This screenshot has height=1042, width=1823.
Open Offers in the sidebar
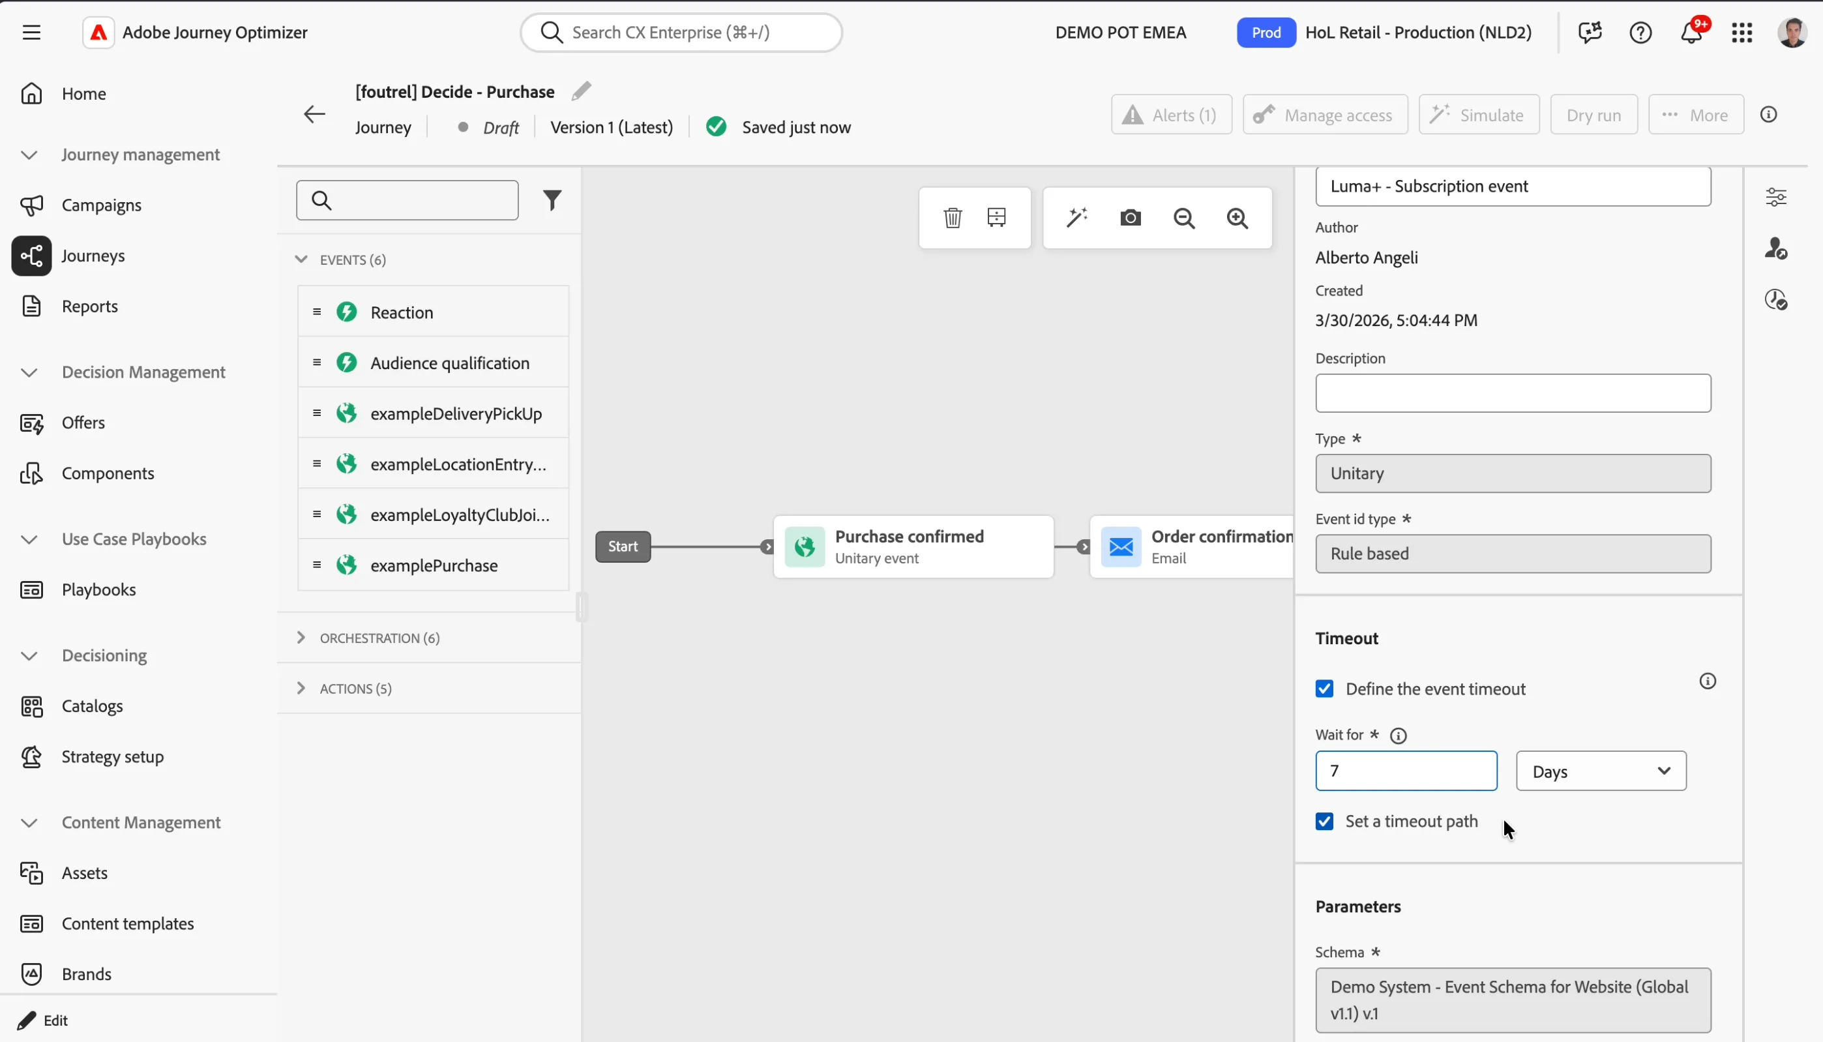click(83, 423)
